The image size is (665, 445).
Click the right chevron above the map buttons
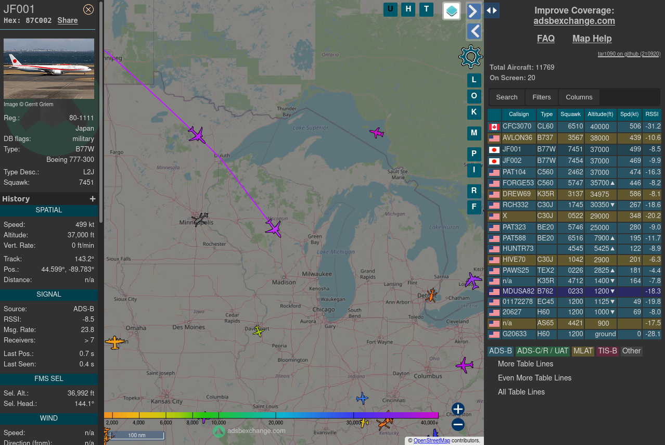pos(474,11)
